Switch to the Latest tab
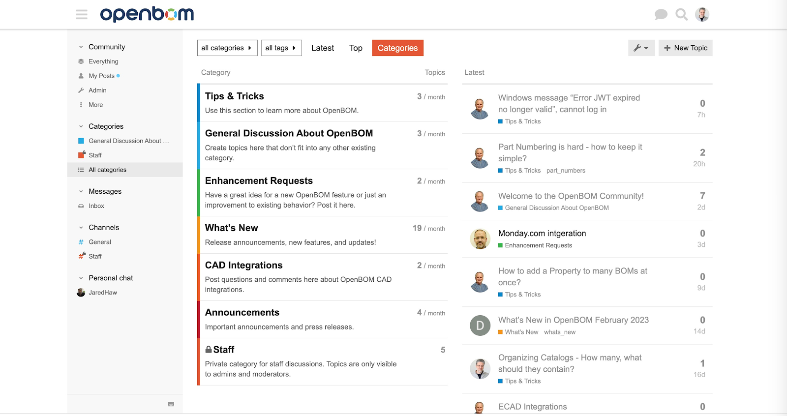The height and width of the screenshot is (416, 787). [323, 48]
